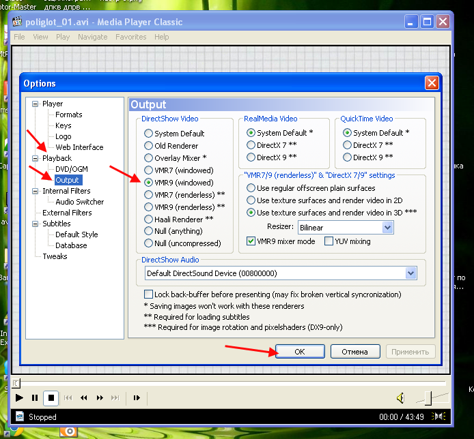This screenshot has height=439, width=474.
Task: Select DVD/OGM in options tree
Action: 71,169
